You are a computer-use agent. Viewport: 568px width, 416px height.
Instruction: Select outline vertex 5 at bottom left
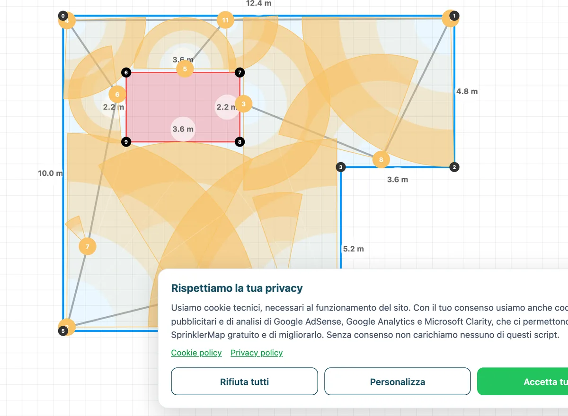[63, 331]
